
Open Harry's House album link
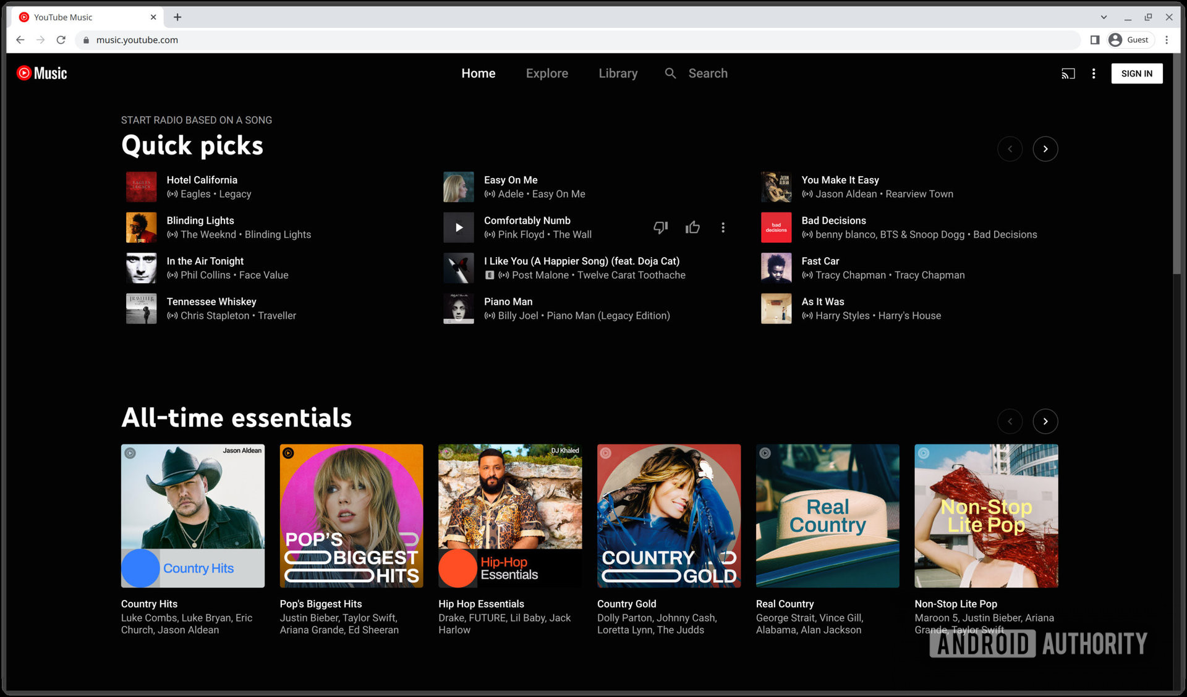click(x=909, y=316)
